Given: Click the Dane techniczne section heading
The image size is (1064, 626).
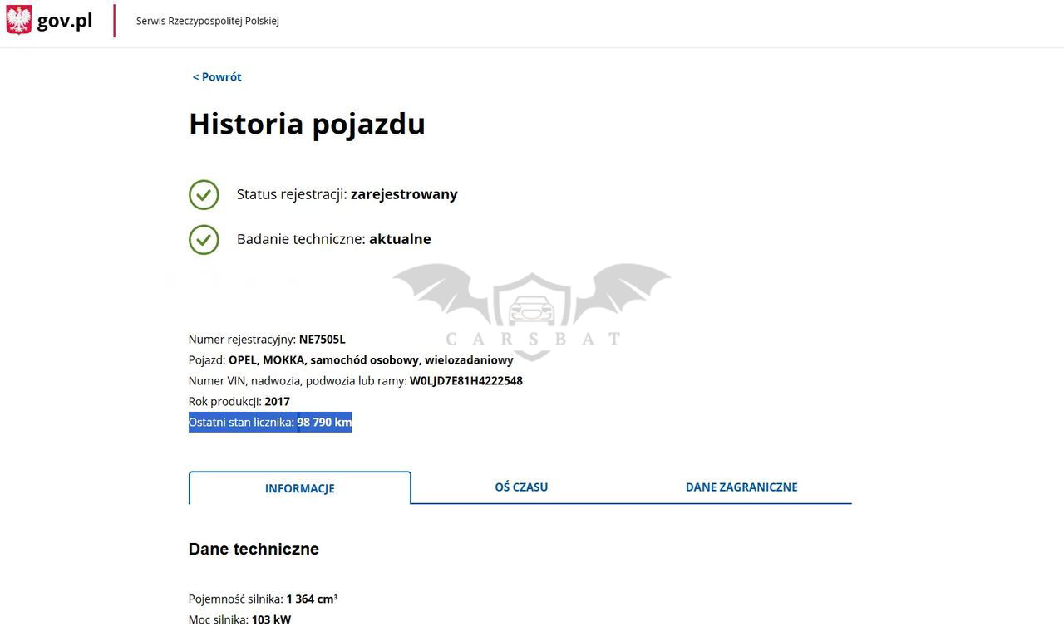Looking at the screenshot, I should pos(254,550).
